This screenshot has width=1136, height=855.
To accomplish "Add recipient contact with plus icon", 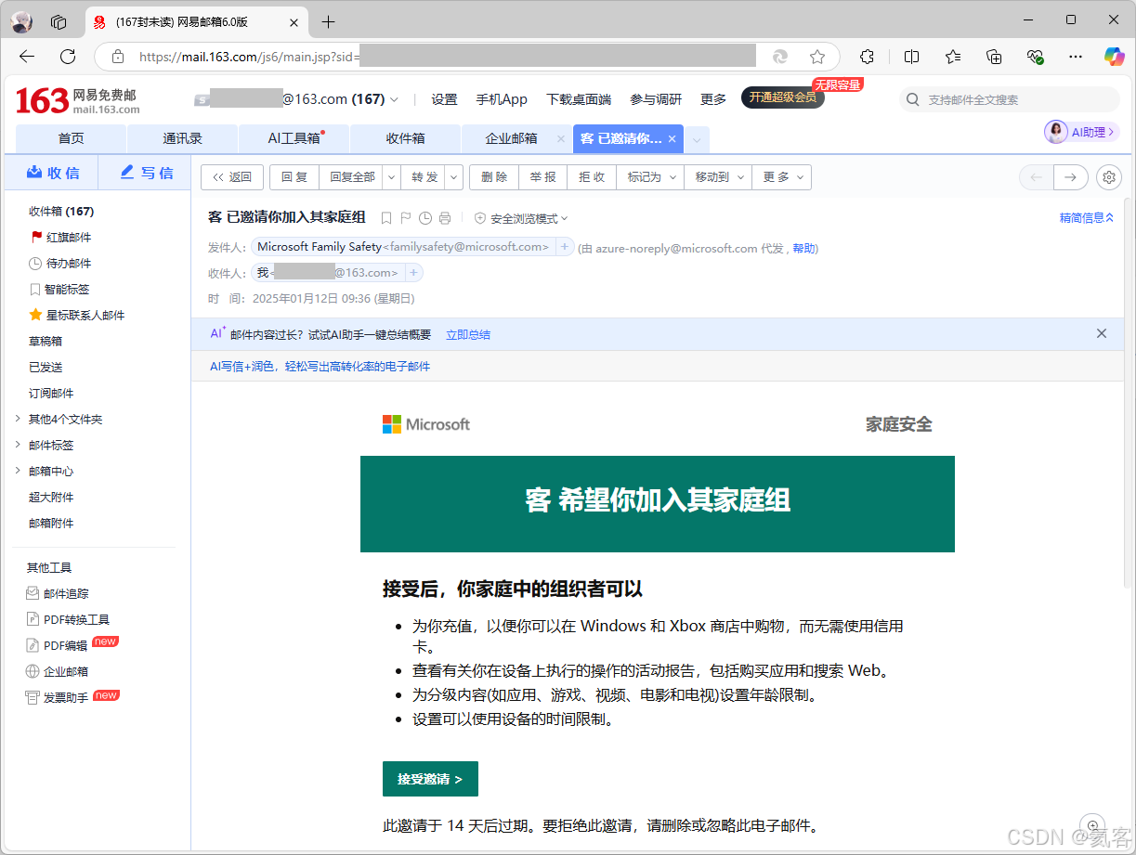I will click(x=414, y=273).
